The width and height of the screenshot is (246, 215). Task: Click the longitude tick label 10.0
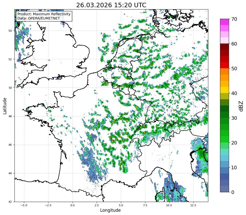(x=169, y=205)
